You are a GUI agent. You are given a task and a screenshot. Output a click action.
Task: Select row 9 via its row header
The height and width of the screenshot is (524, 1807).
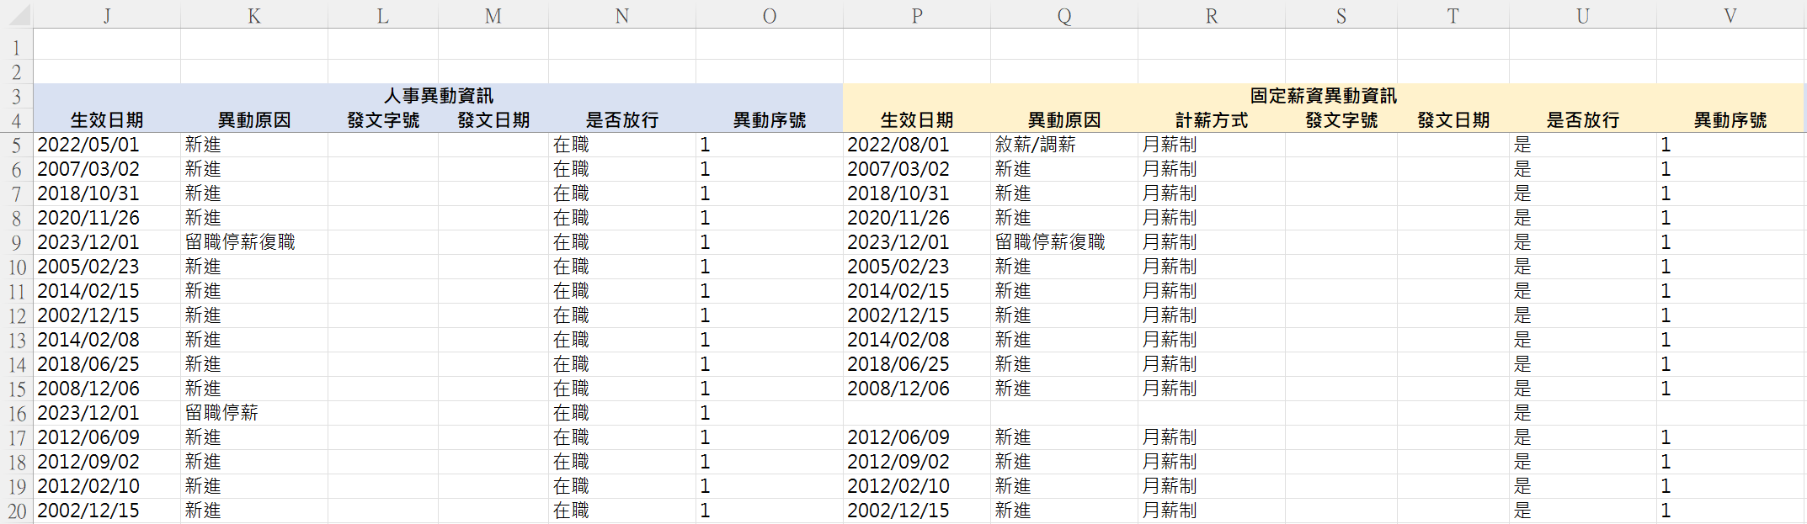16,243
